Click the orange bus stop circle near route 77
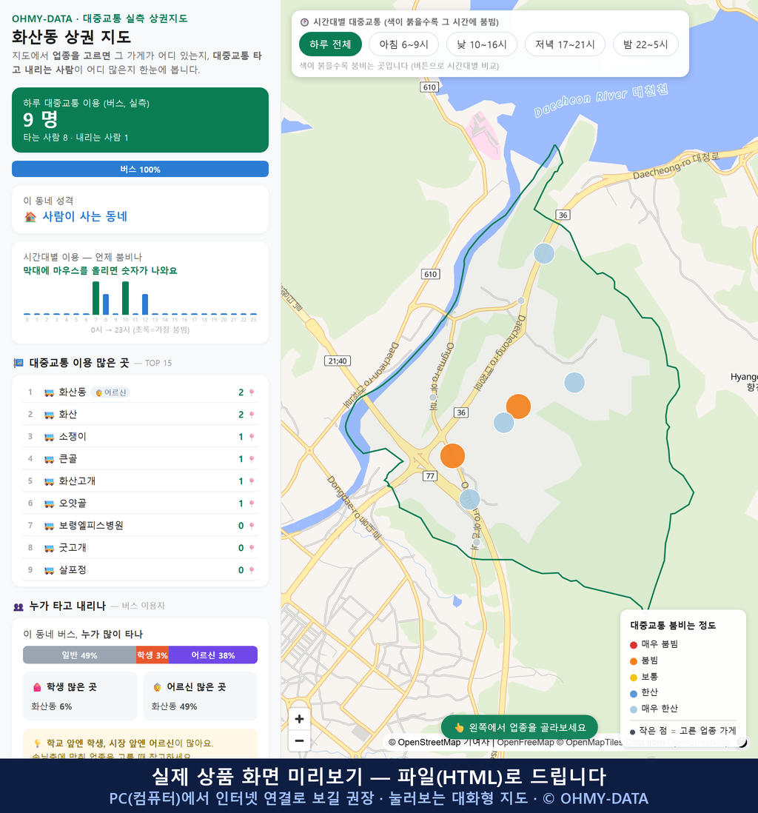Image resolution: width=758 pixels, height=813 pixels. tap(452, 456)
